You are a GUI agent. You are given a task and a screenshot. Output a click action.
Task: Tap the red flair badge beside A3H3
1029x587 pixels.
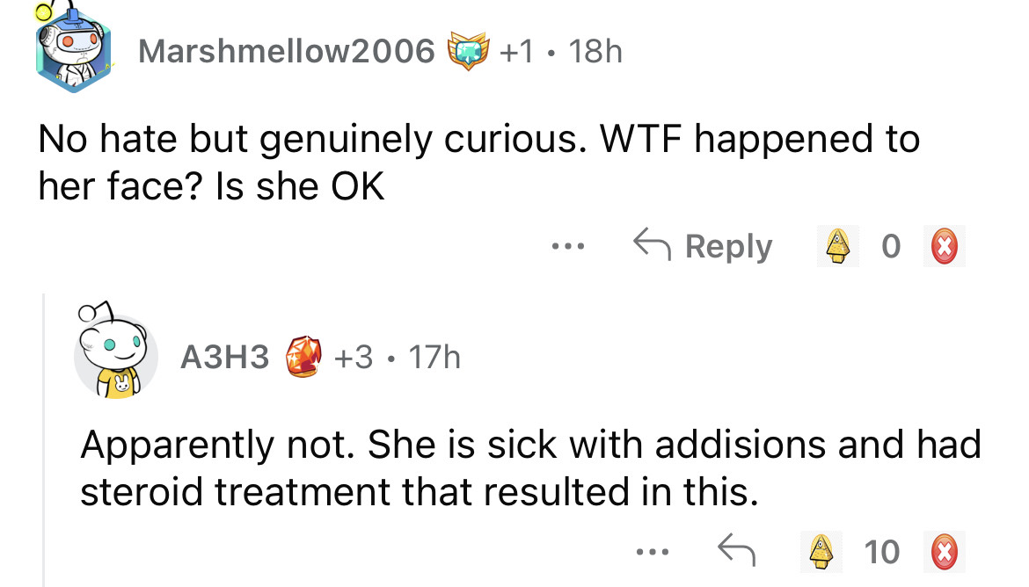[303, 357]
